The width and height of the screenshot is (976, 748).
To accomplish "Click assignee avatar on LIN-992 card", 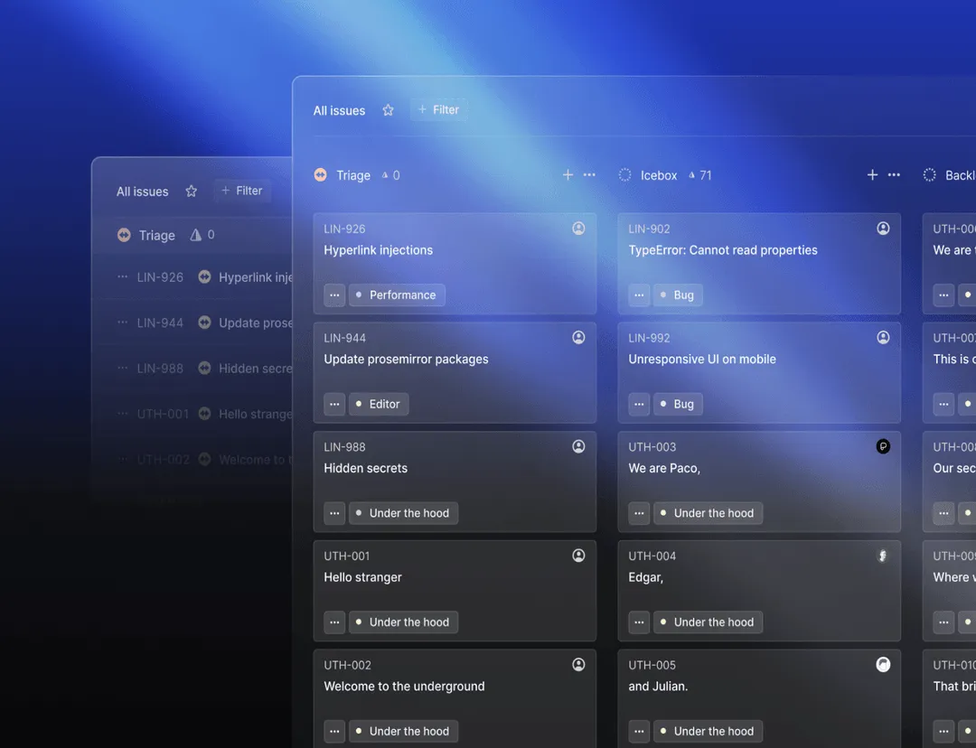I will click(883, 337).
